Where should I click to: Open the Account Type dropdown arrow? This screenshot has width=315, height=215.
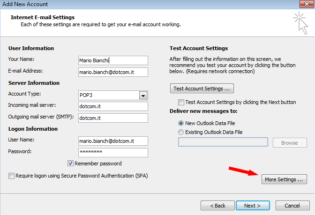[143, 96]
